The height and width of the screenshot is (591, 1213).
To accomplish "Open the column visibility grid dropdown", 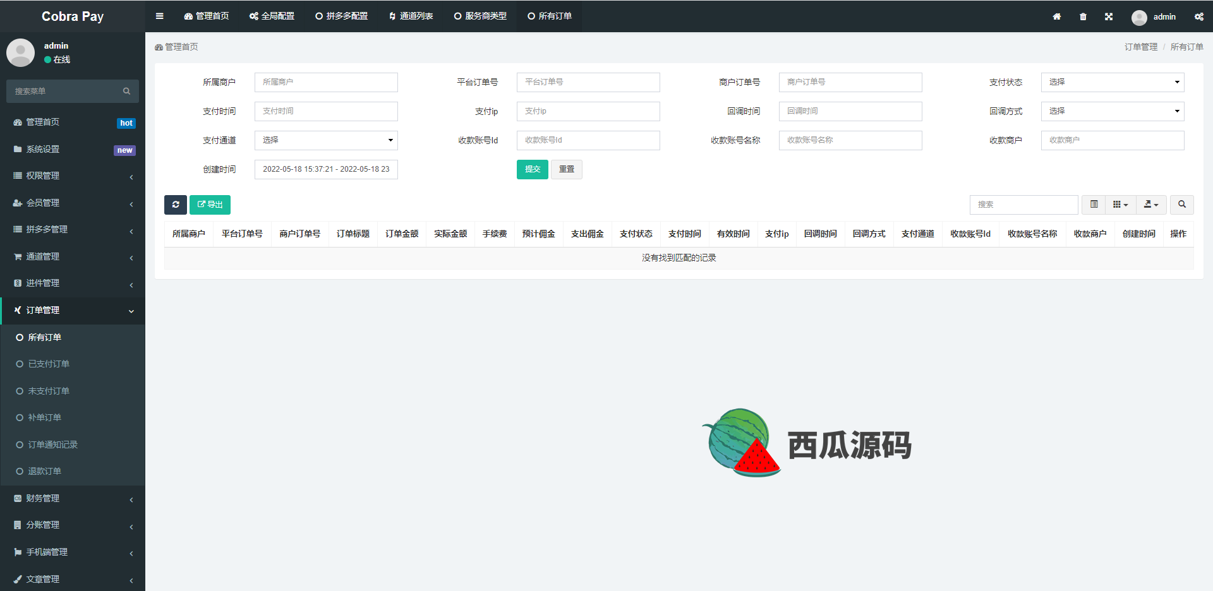I will [x=1120, y=205].
